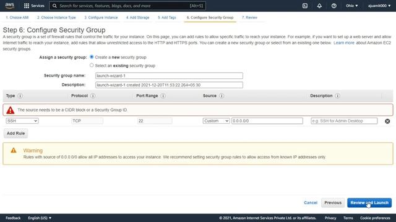Click the Add Rule button
Viewport: 396px width, 222px height.
(15, 133)
